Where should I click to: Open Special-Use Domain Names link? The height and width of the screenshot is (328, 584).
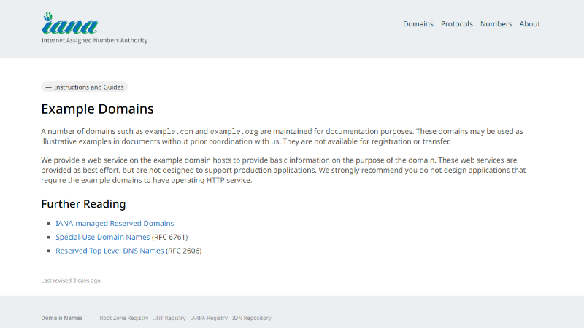[x=102, y=237]
